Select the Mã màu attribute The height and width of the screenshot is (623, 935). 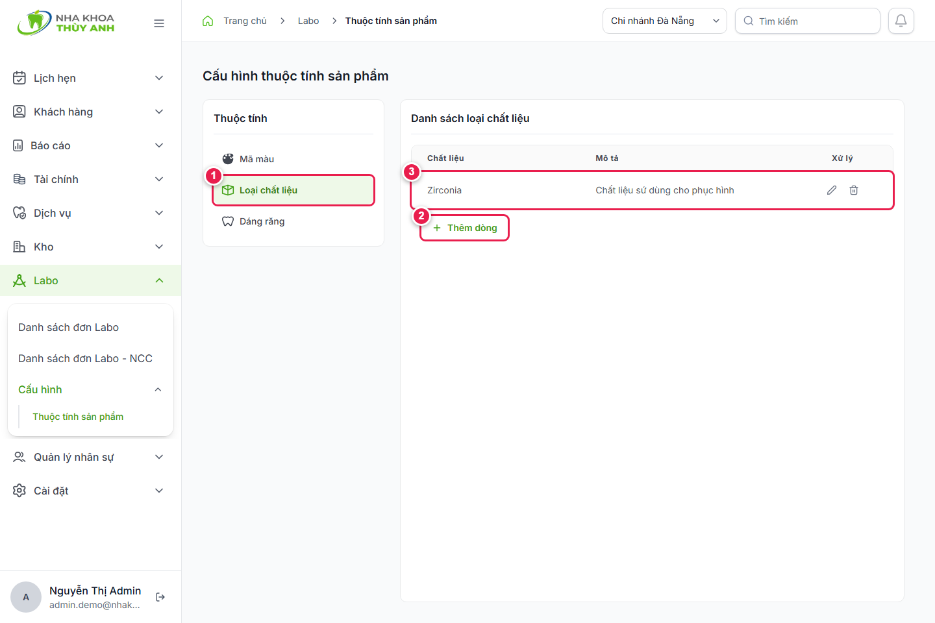[x=293, y=159]
